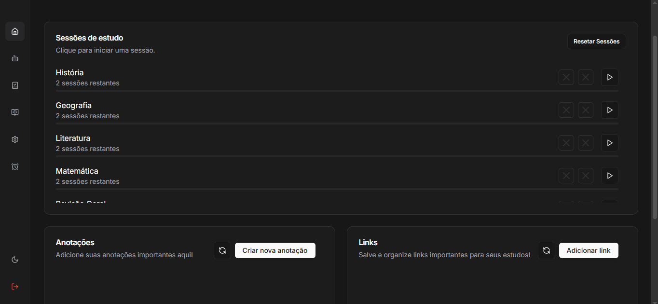This screenshot has width=658, height=304.
Task: Click the Links heading
Action: (368, 242)
